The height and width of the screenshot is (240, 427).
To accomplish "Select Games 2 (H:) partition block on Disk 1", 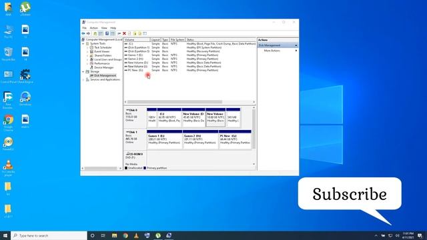I will pos(200,139).
